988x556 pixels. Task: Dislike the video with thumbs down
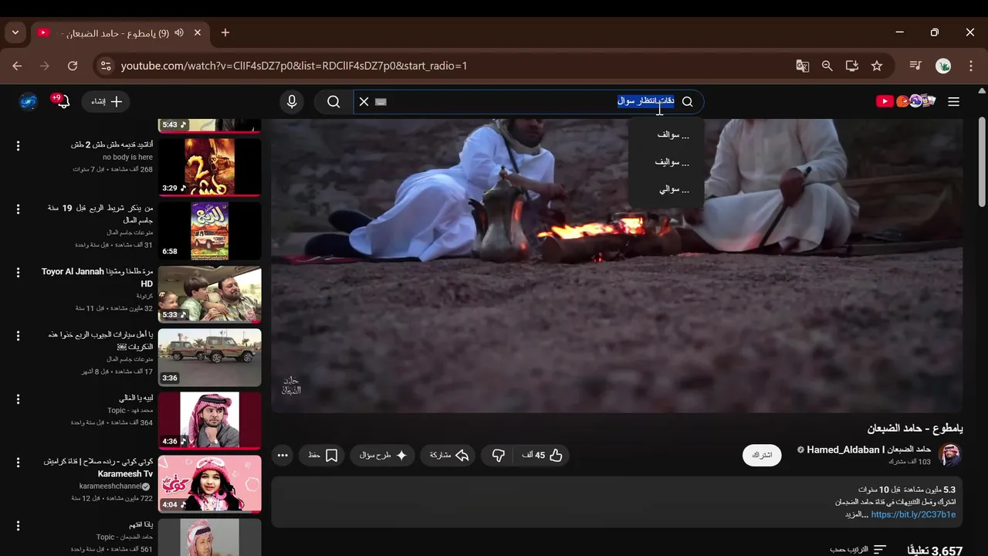tap(498, 456)
